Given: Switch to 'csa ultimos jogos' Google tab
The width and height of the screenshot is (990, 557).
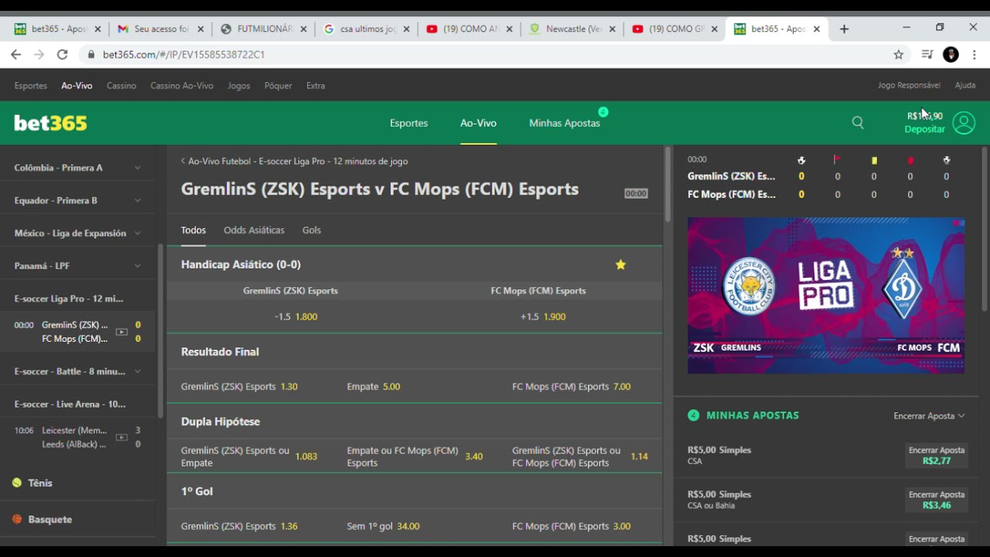Looking at the screenshot, I should (x=367, y=29).
